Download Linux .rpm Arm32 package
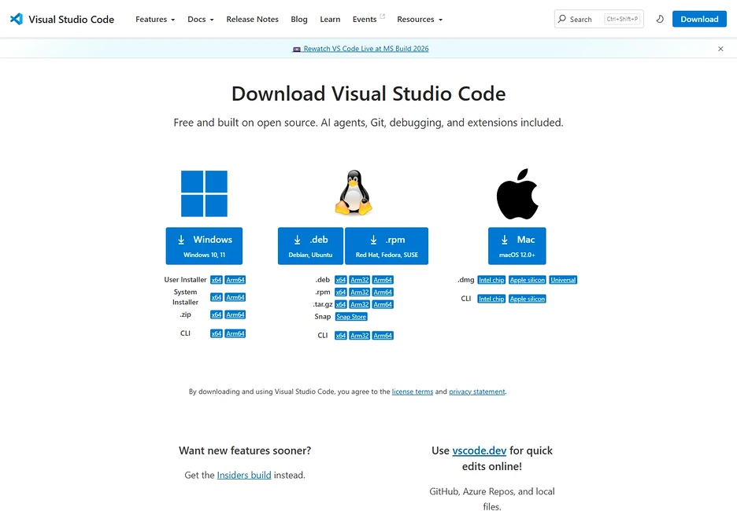 click(360, 292)
